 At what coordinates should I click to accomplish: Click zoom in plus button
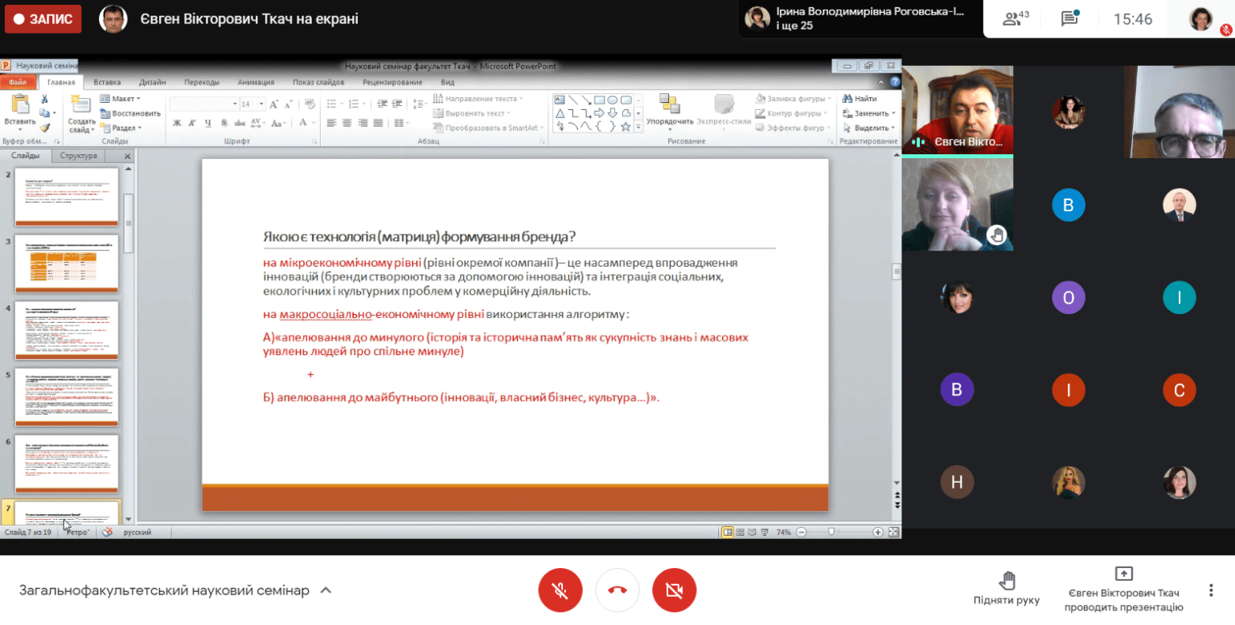[878, 532]
